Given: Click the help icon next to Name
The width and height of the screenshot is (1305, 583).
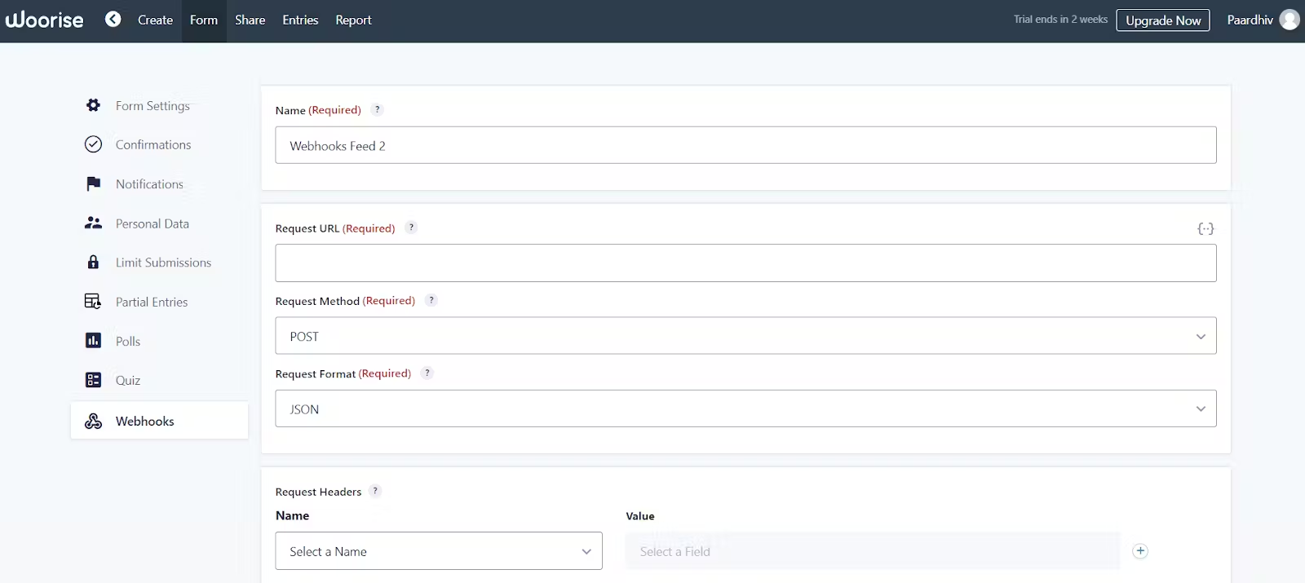Looking at the screenshot, I should [x=378, y=109].
